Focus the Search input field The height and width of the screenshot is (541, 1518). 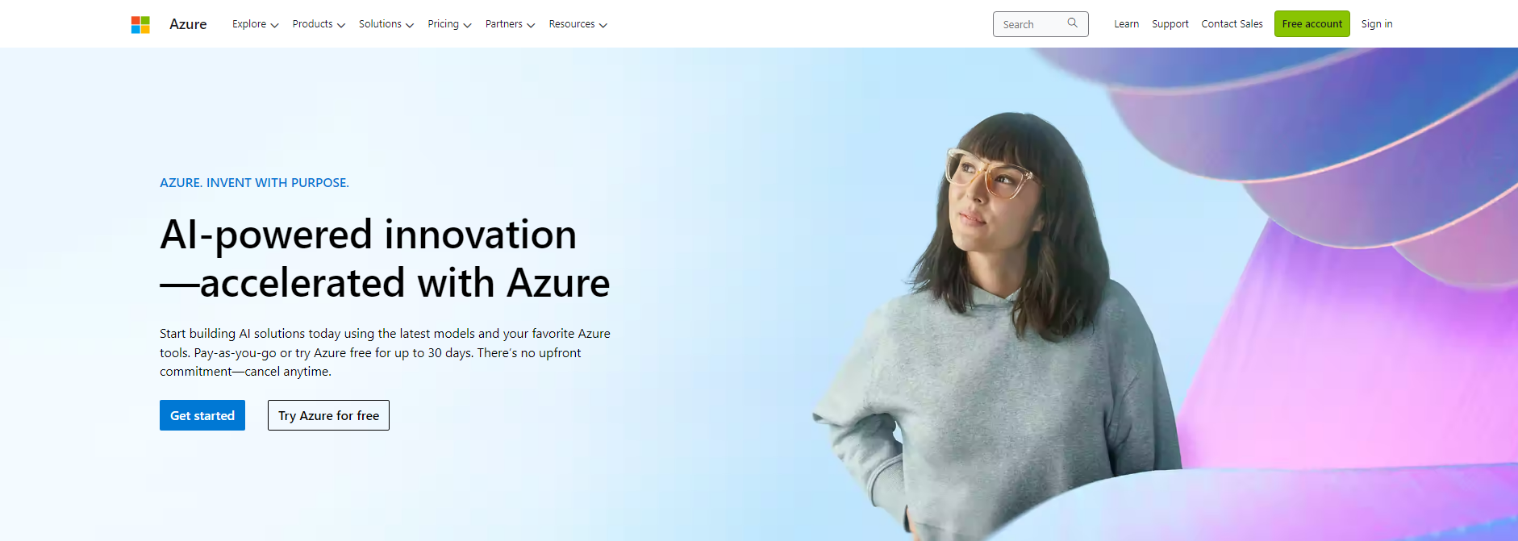pos(1040,24)
